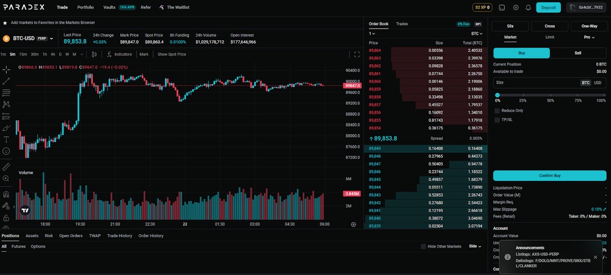
Task: Open the Side filter dropdown
Action: (475, 246)
